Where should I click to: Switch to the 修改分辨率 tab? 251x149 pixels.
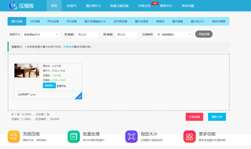click(x=219, y=21)
